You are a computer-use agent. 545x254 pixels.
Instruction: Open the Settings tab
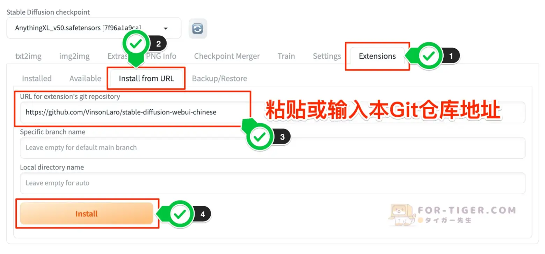coord(327,56)
